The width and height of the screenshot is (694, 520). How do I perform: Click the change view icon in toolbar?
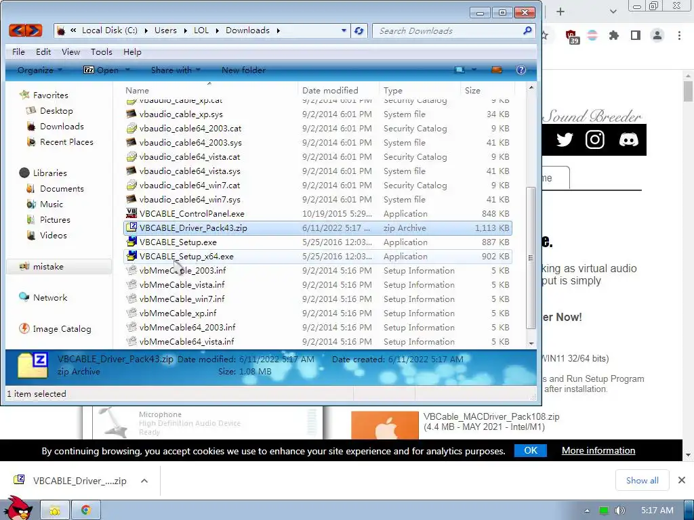coord(460,70)
